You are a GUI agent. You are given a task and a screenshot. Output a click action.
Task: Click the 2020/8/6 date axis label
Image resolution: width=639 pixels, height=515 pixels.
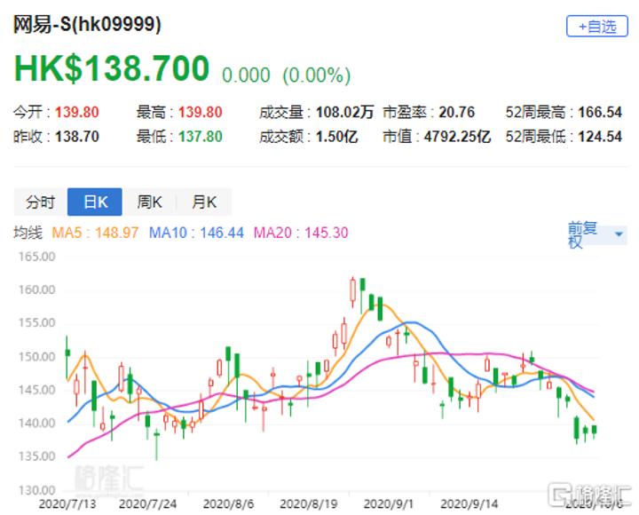coord(228,504)
